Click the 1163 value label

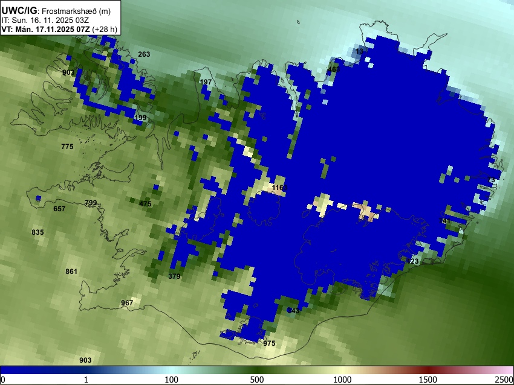coord(279,188)
